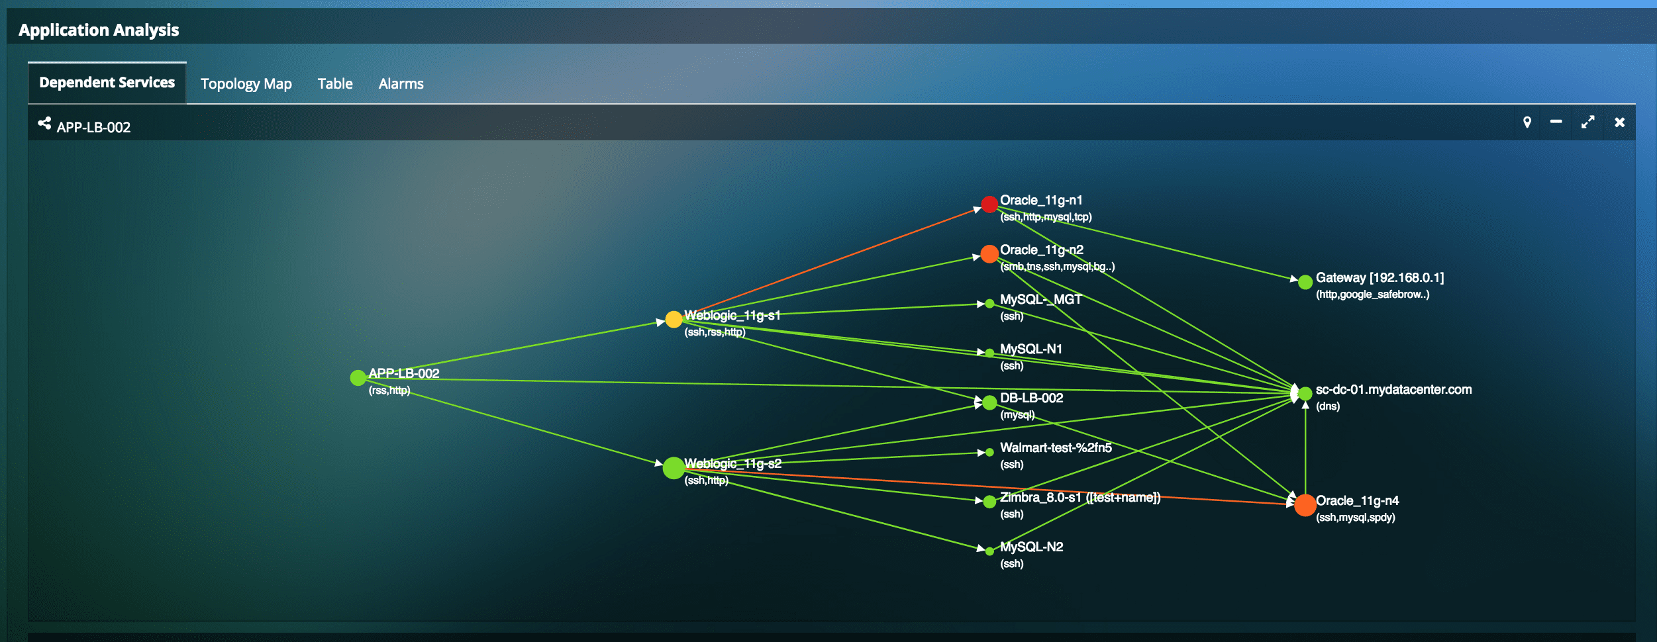The image size is (1657, 642).
Task: Click the share icon beside the APP-LB-002 panel title
Action: pyautogui.click(x=44, y=123)
